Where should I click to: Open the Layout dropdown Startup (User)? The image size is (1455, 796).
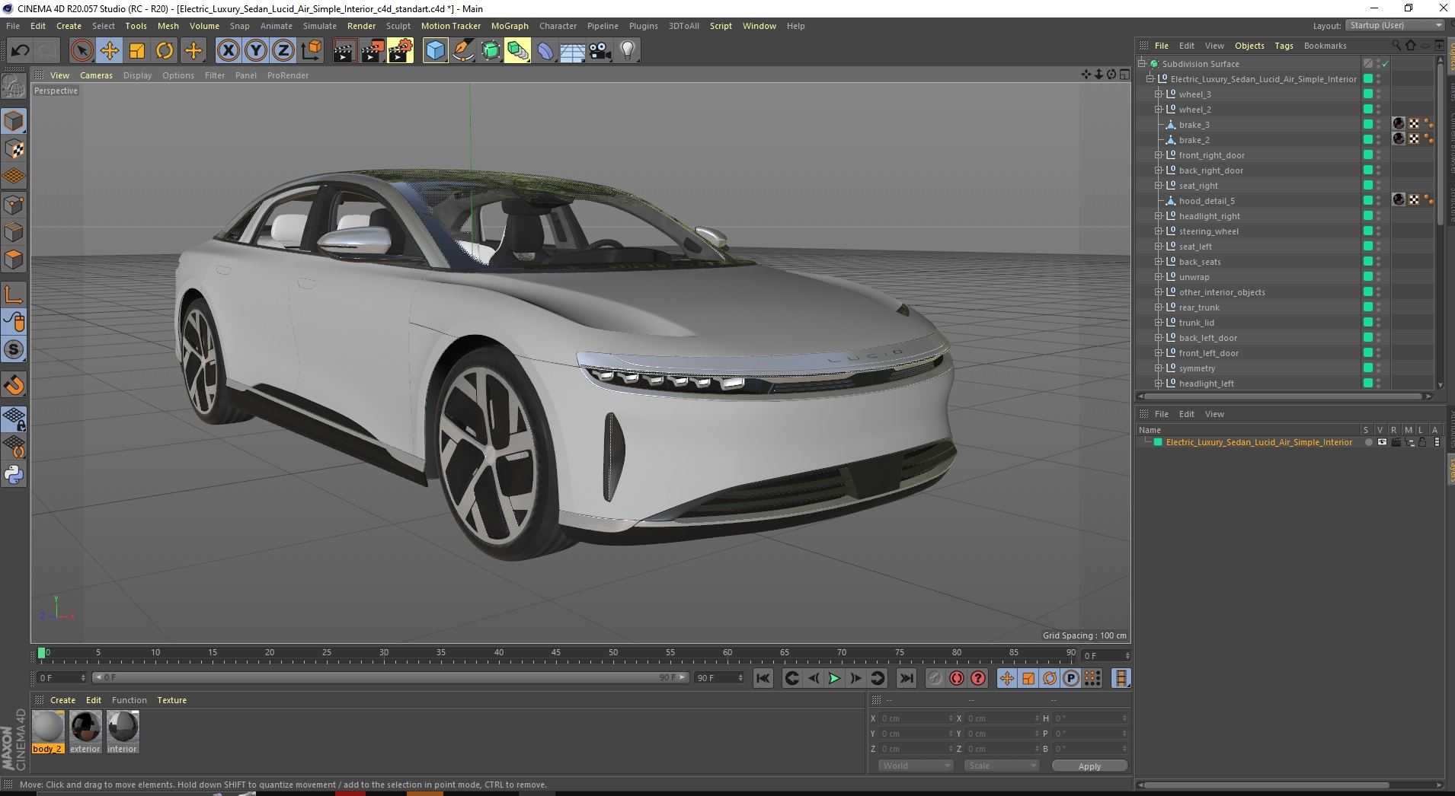[1395, 25]
